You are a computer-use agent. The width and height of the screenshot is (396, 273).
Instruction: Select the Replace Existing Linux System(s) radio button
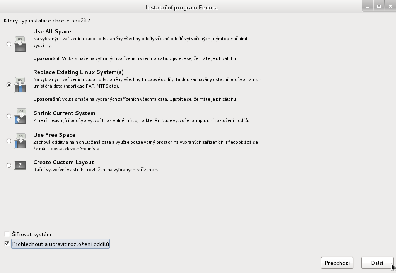coord(9,85)
